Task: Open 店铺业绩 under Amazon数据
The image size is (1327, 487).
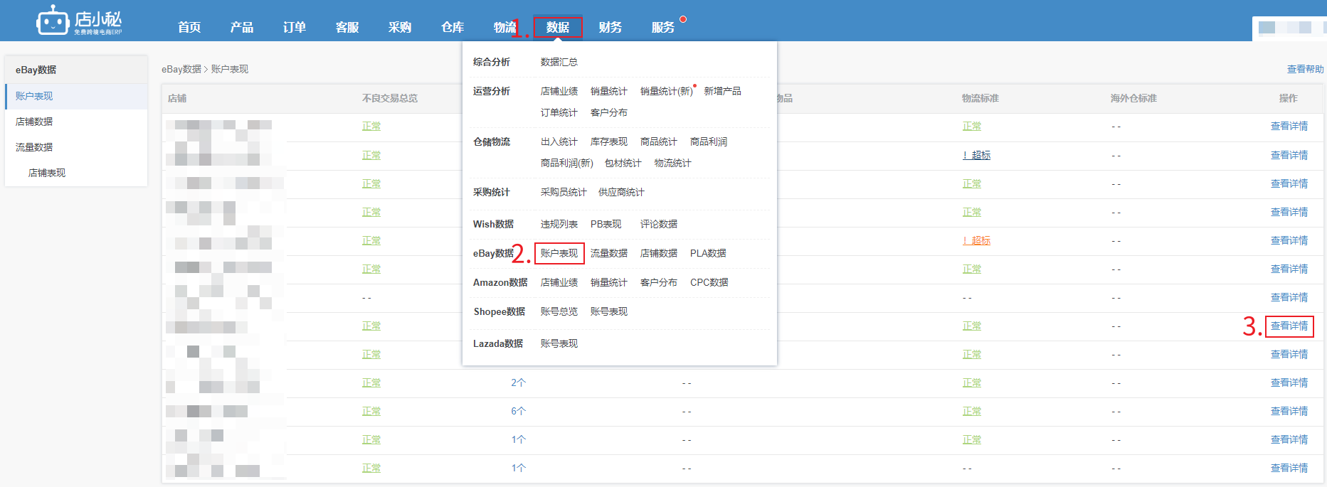Action: click(559, 282)
